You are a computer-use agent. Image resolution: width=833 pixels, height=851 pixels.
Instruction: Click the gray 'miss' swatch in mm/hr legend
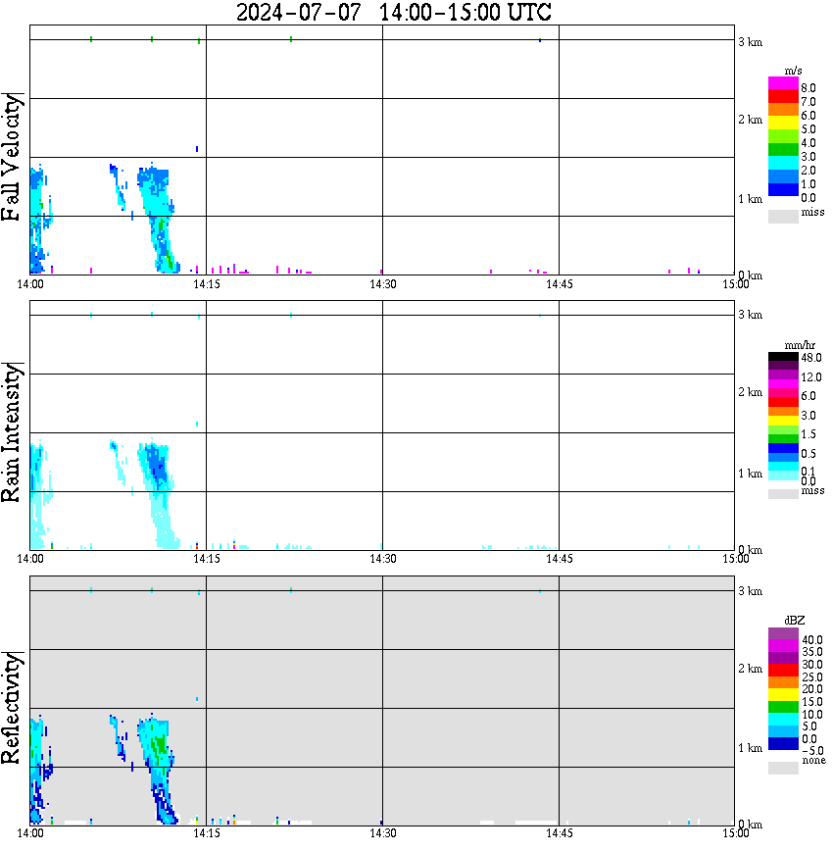(x=783, y=494)
